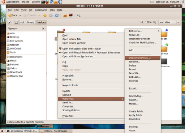185x133 pixels.
Task: Open the Icon View dropdown
Action: click(169, 22)
